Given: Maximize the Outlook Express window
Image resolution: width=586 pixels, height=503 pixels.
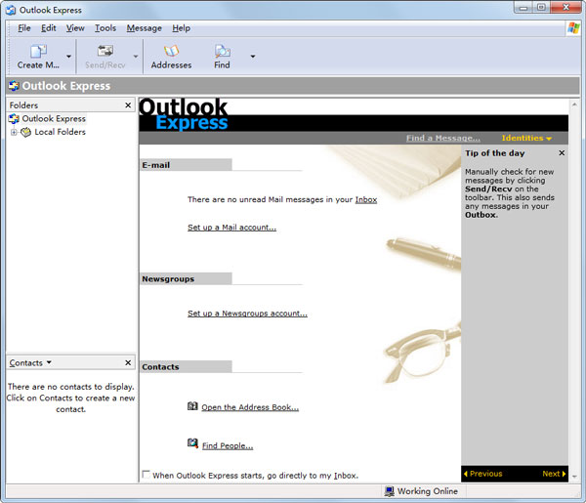Looking at the screenshot, I should point(541,8).
